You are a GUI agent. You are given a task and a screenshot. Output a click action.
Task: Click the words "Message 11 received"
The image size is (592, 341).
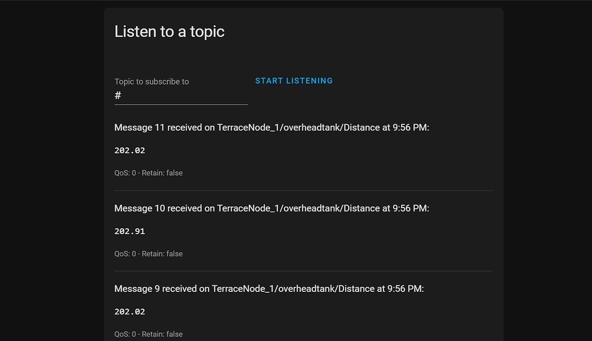click(x=158, y=128)
